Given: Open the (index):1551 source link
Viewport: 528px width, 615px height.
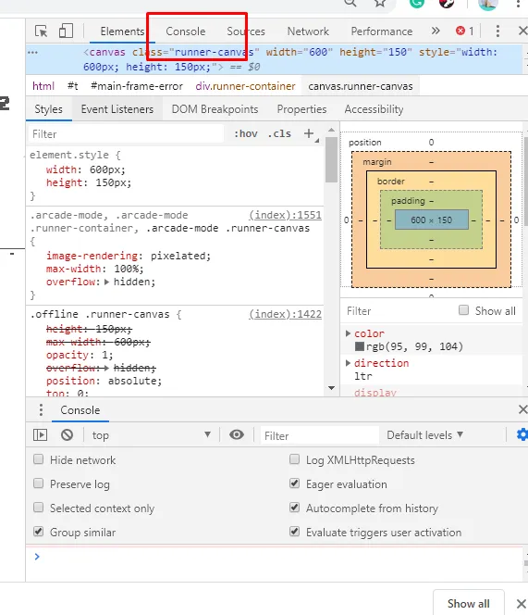Looking at the screenshot, I should [x=285, y=215].
